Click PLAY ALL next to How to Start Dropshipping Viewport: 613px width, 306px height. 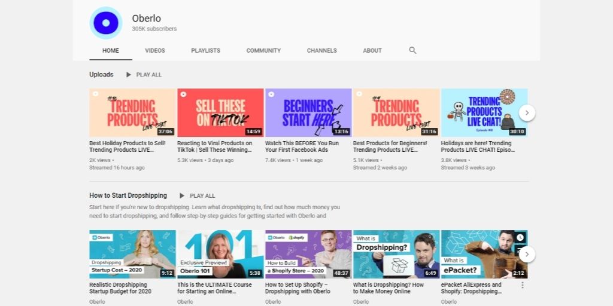click(x=202, y=195)
